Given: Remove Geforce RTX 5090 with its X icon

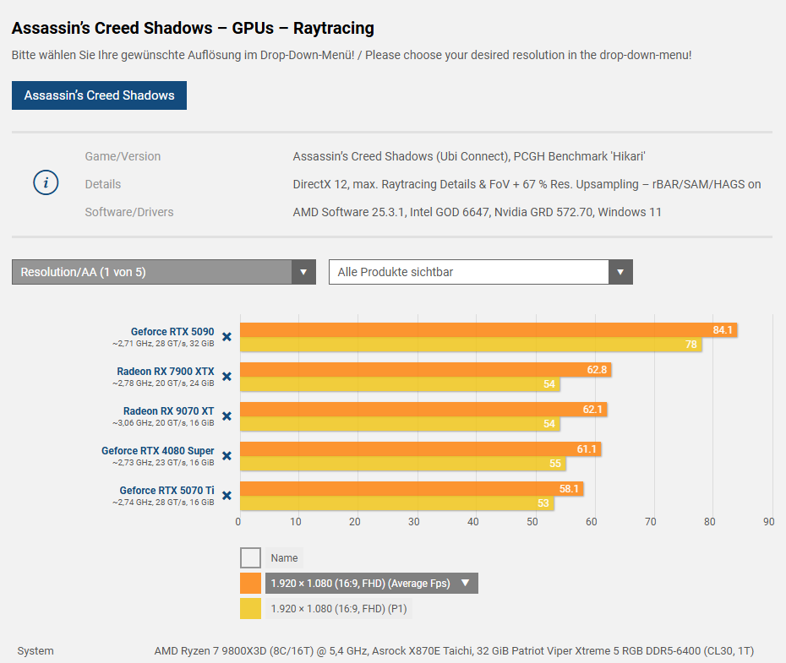Looking at the screenshot, I should click(227, 337).
